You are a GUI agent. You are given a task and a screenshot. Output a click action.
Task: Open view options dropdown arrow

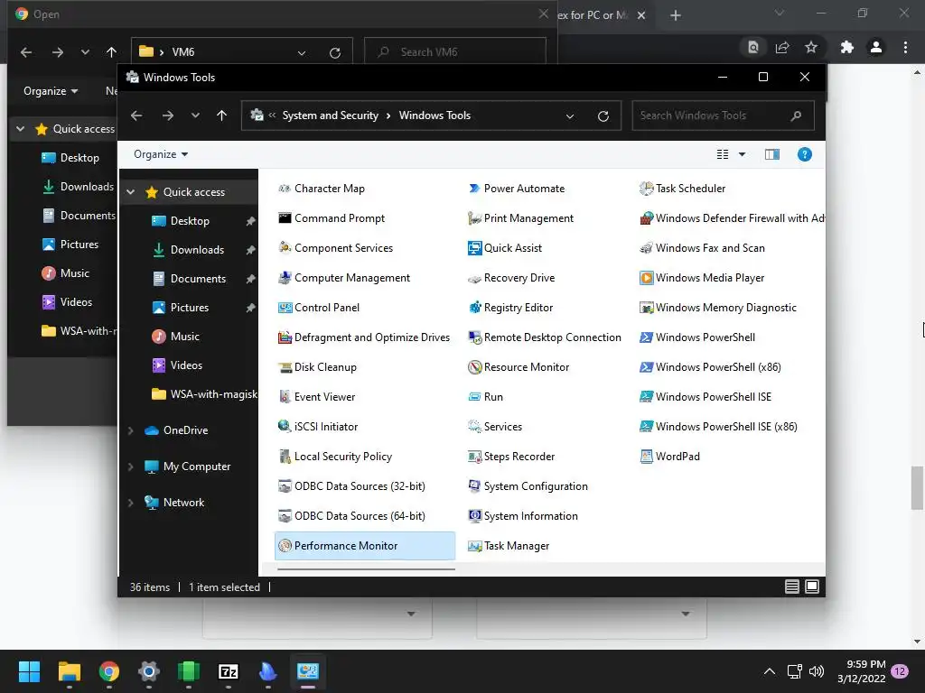(x=743, y=154)
